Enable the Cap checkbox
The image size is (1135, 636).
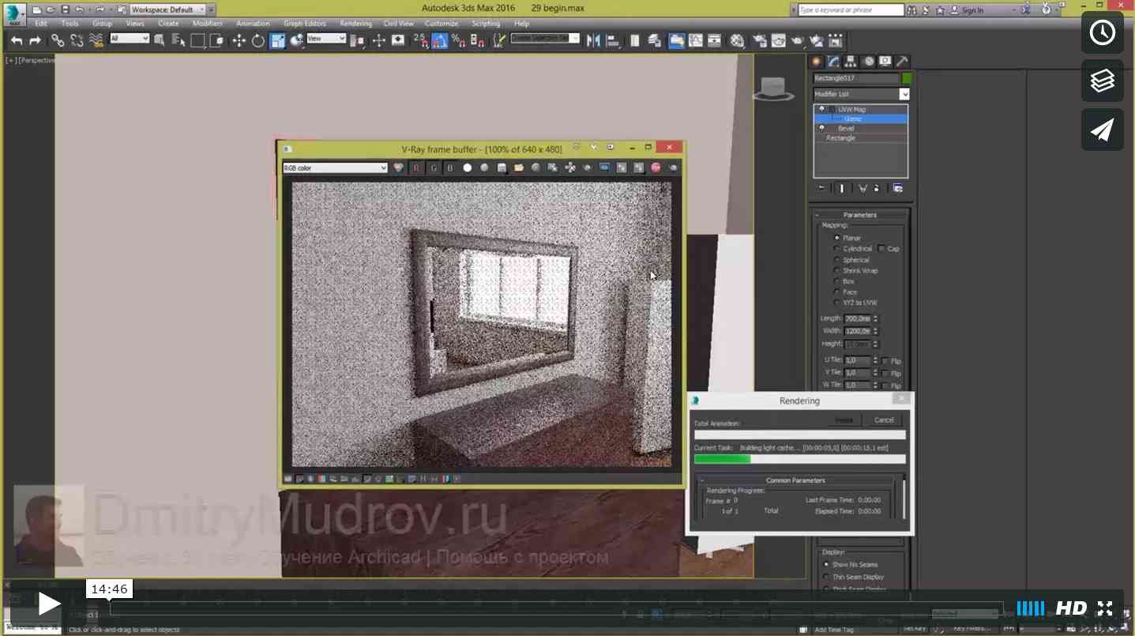tap(881, 249)
